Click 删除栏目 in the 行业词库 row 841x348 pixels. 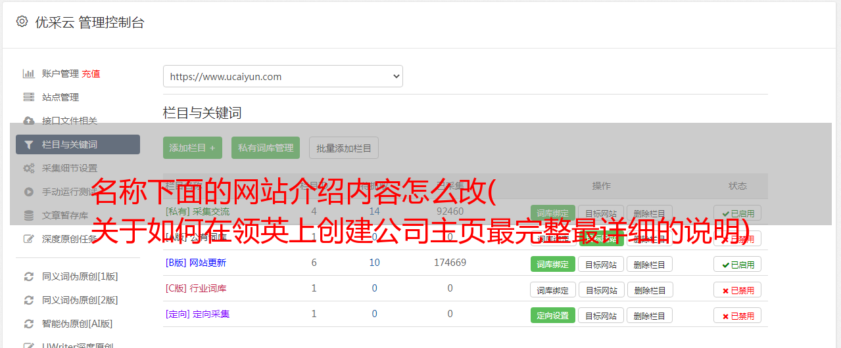[x=650, y=290]
